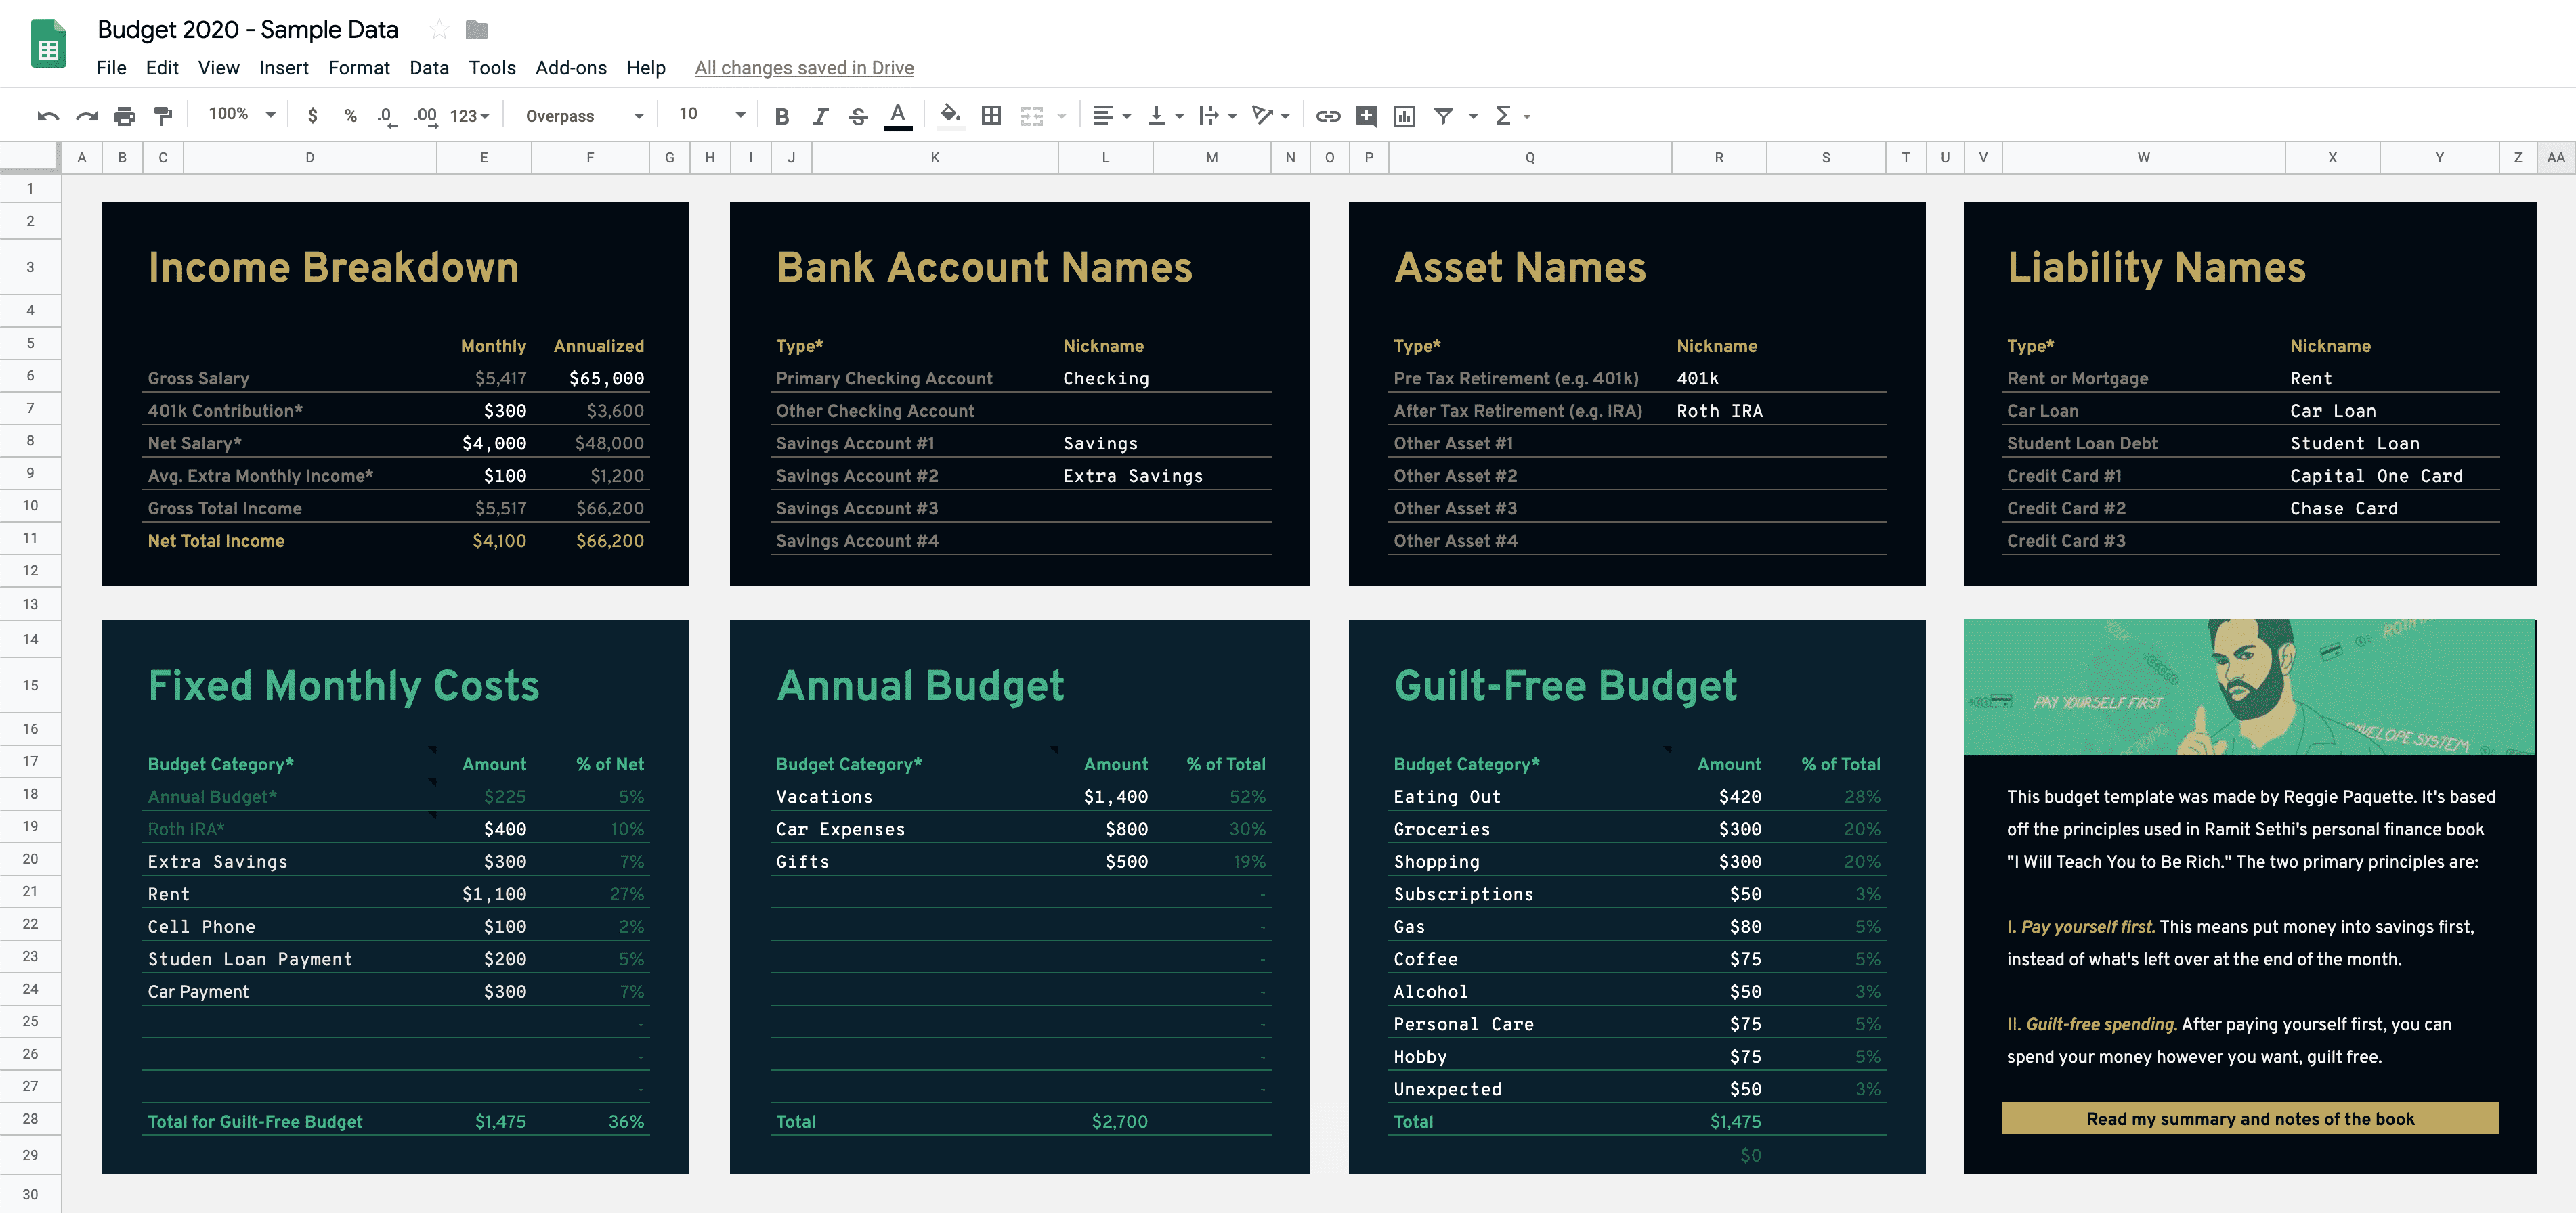Click the View menu item
Screen dimensions: 2576x1213
(215, 67)
